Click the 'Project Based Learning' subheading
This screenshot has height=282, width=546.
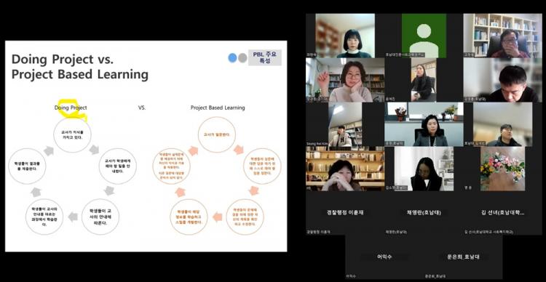click(218, 108)
